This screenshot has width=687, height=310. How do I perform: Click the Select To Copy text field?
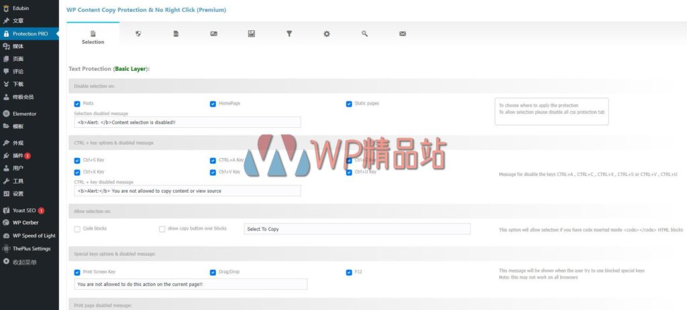tap(357, 229)
